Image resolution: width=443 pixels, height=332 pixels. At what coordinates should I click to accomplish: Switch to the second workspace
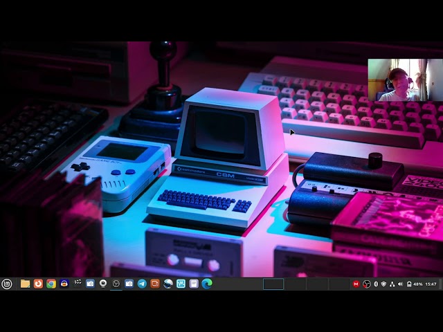(x=296, y=284)
